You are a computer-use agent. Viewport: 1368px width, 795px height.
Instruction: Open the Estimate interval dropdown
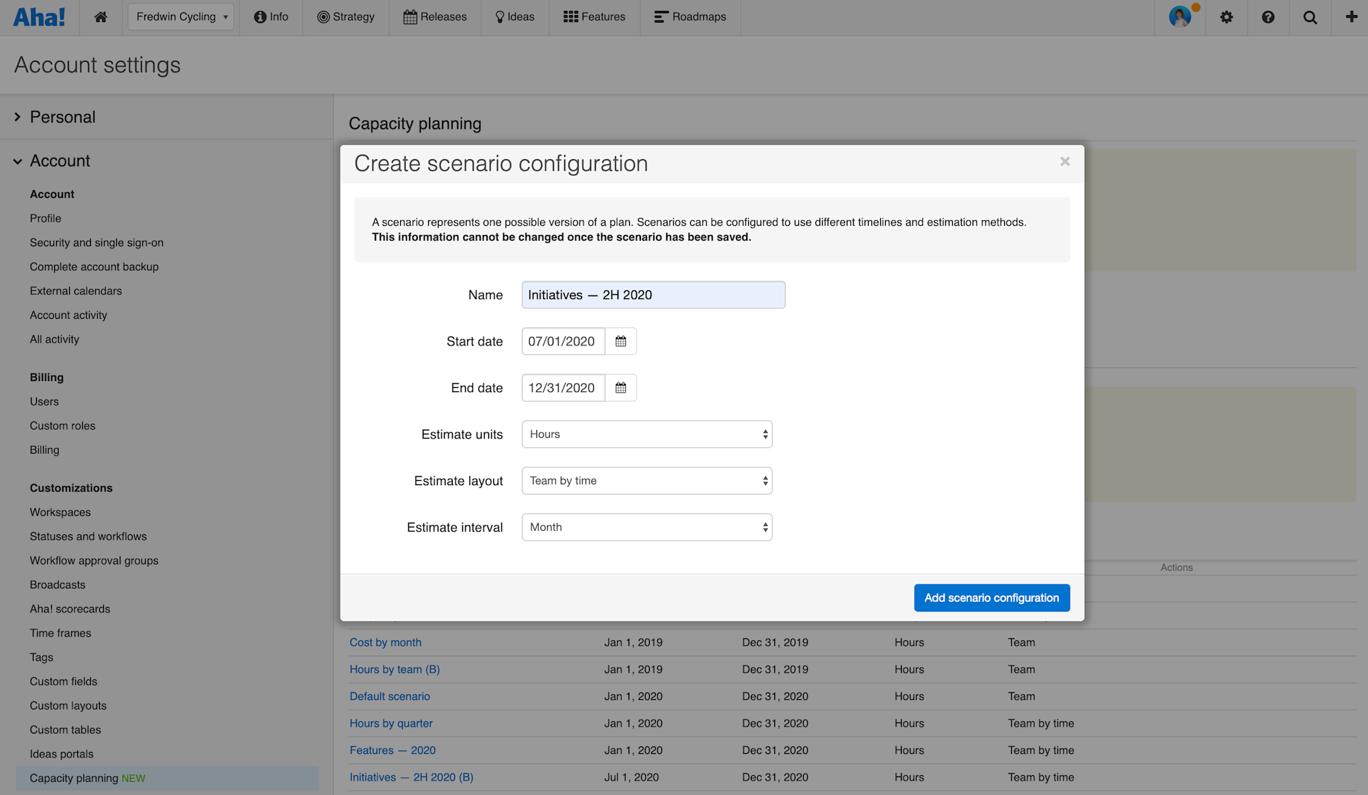[x=646, y=527]
